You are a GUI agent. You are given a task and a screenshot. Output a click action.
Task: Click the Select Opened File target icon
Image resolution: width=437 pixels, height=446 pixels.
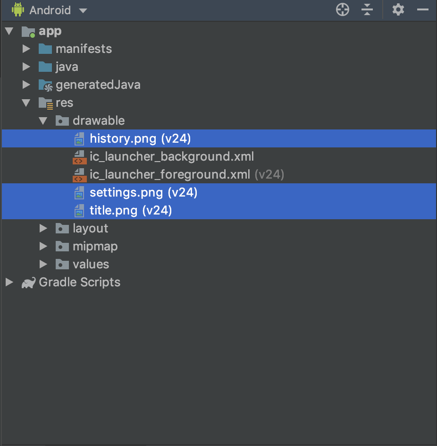coord(343,10)
